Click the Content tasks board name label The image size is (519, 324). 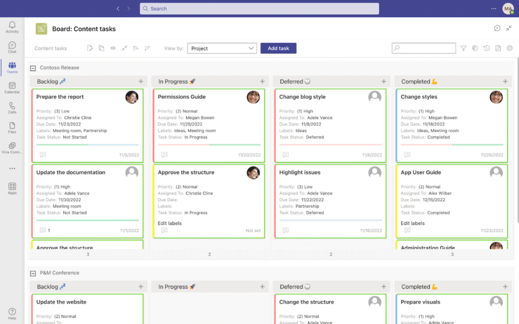click(x=51, y=48)
